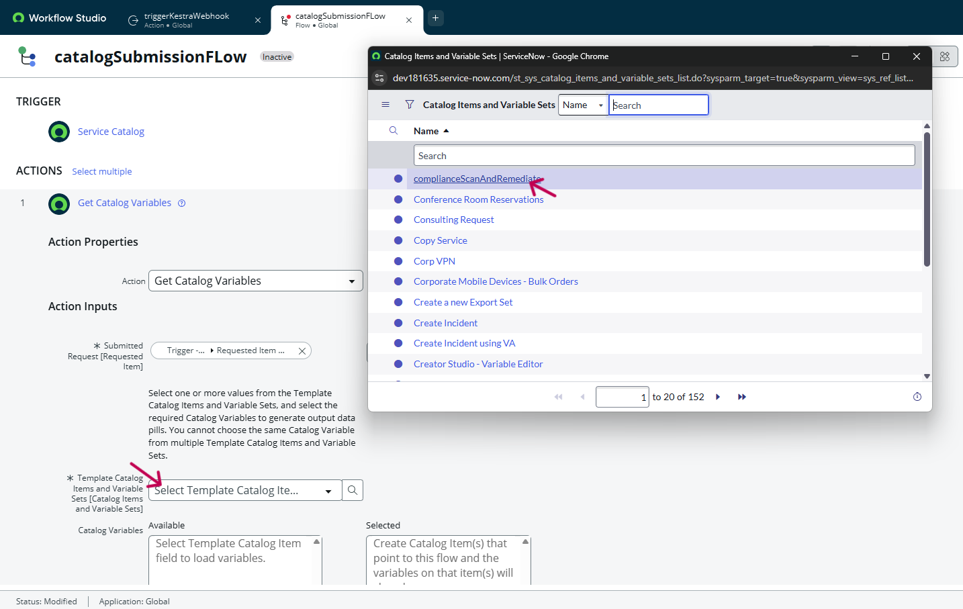Open the list hamburger menu icon
The height and width of the screenshot is (609, 963).
(385, 105)
